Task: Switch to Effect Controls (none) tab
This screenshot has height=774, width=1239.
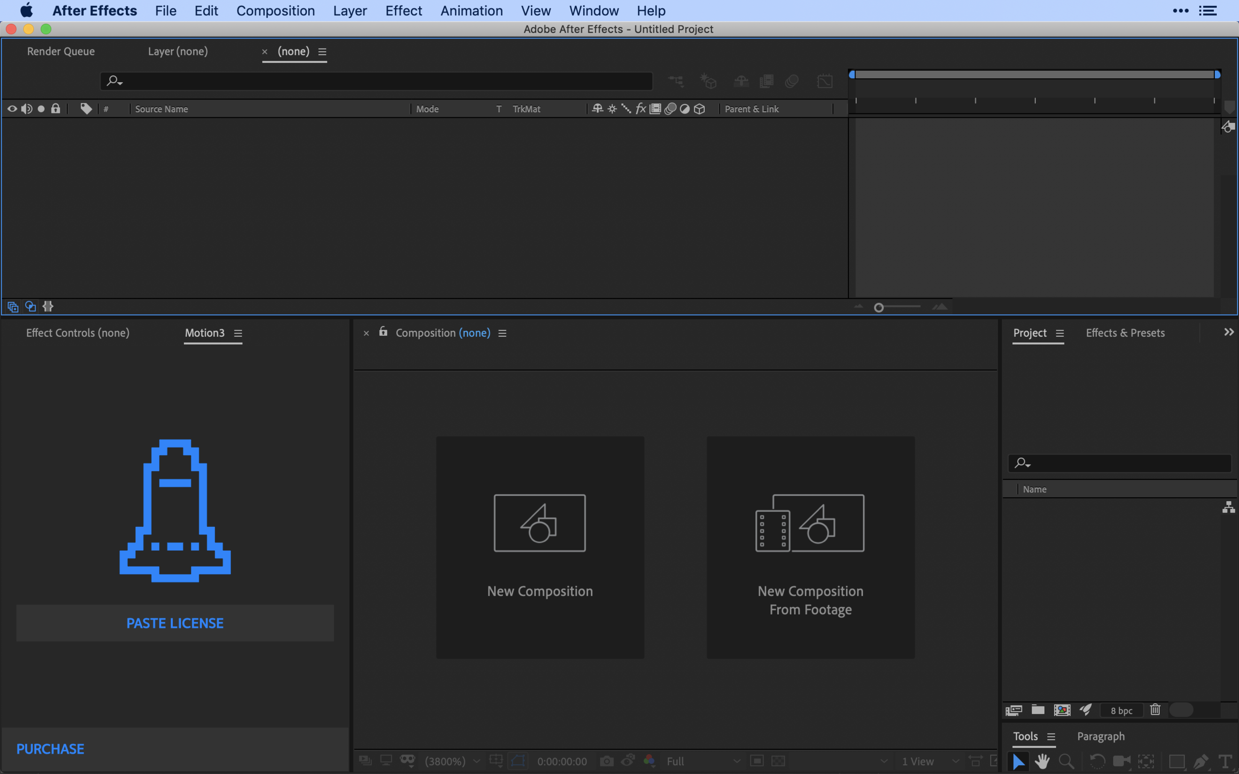Action: click(x=78, y=333)
